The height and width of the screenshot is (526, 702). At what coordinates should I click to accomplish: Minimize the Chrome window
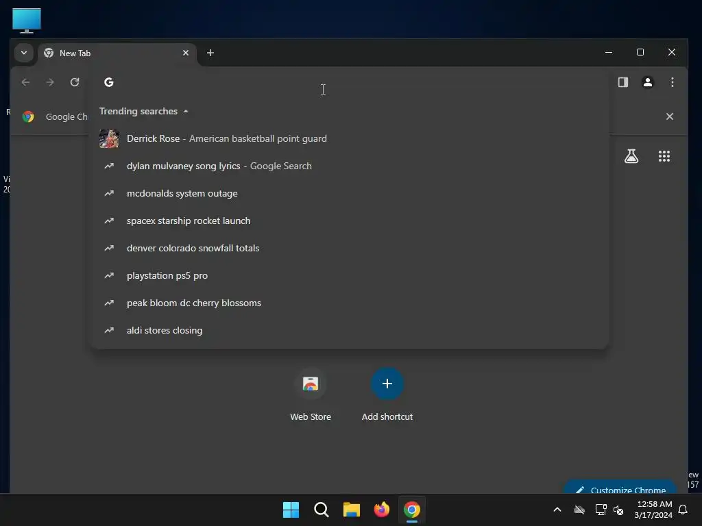coord(609,52)
